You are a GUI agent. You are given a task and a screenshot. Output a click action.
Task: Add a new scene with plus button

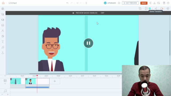[x=55, y=81]
